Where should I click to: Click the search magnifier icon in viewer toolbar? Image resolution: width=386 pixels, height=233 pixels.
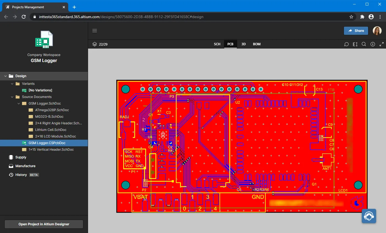coord(364,44)
